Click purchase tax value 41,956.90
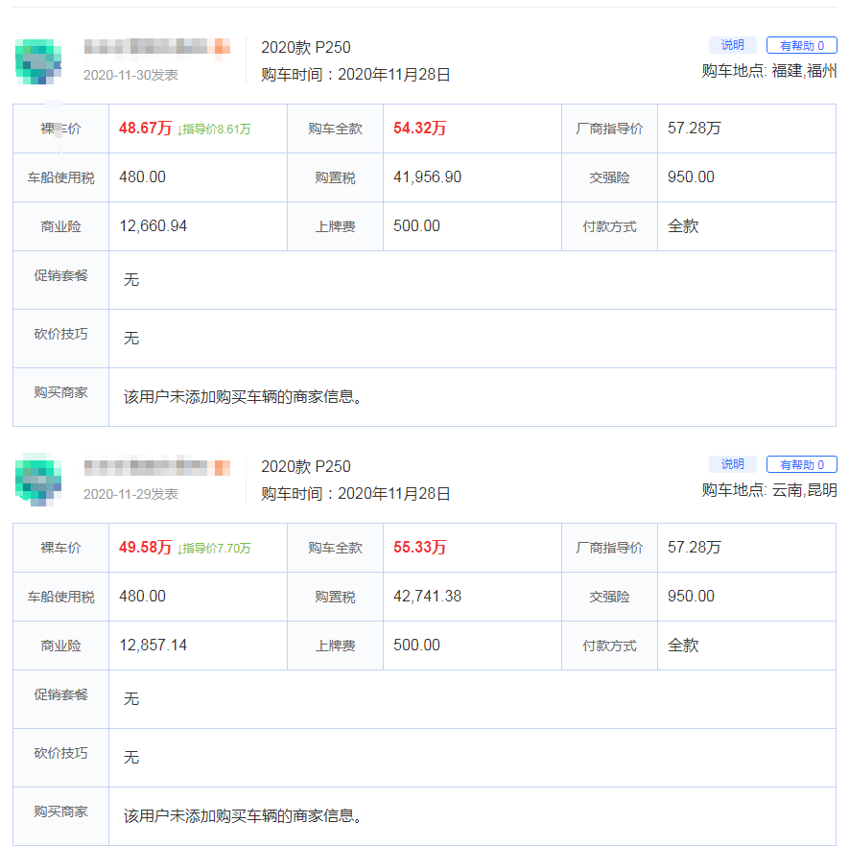Screen dimensions: 849x846 427,177
